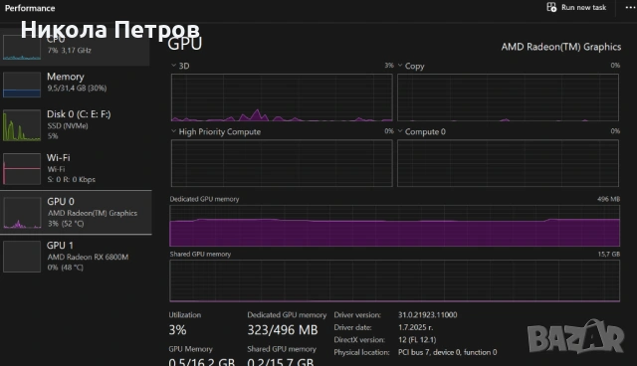Click the PCI bus 7 physical location value
Viewport: 637px width, 366px height.
[447, 352]
